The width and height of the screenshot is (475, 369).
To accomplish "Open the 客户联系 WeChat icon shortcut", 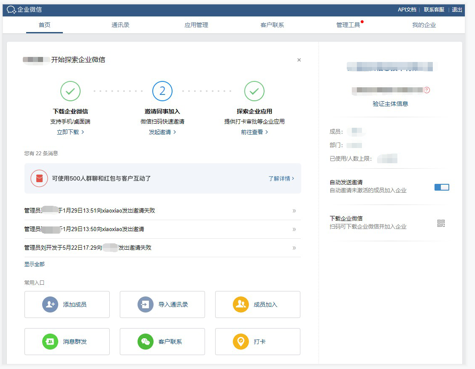I will 146,342.
